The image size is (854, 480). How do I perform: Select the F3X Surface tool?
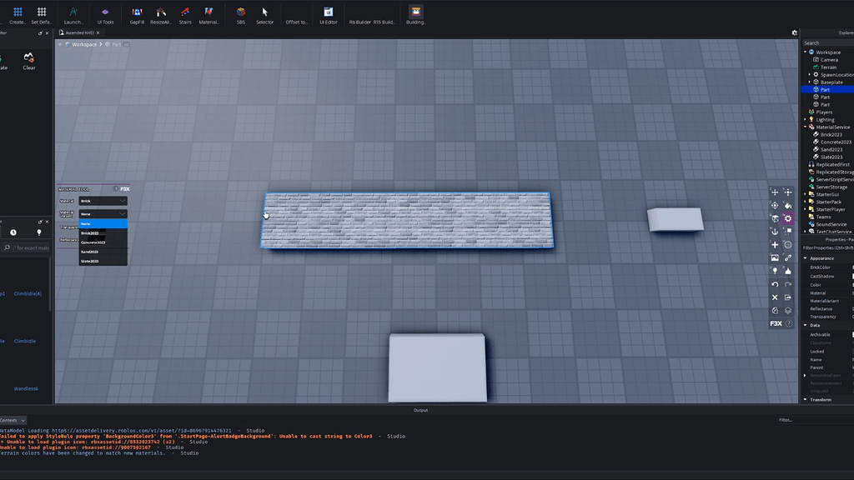pyautogui.click(x=775, y=218)
